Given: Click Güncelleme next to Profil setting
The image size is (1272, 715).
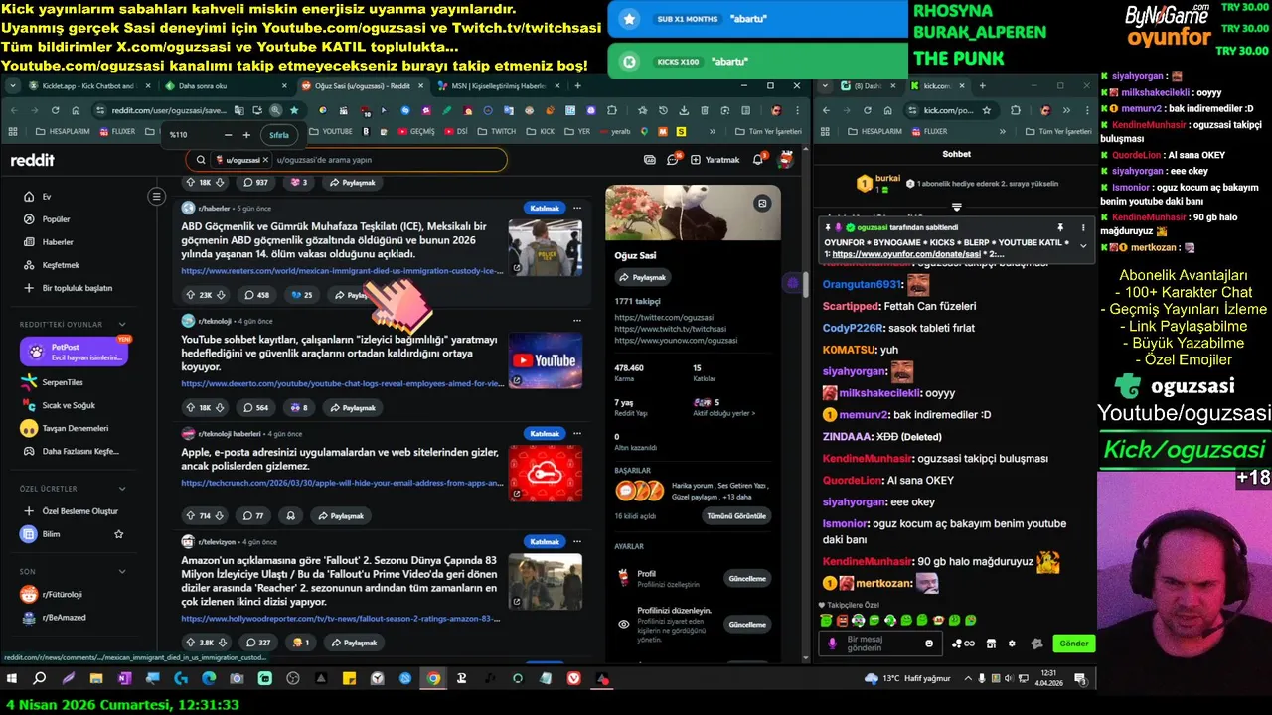Looking at the screenshot, I should pyautogui.click(x=747, y=579).
